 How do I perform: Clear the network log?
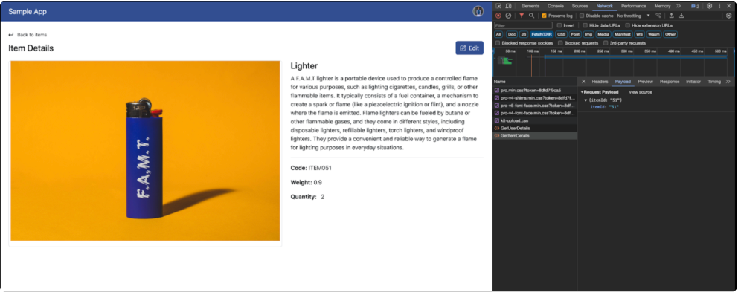click(508, 16)
